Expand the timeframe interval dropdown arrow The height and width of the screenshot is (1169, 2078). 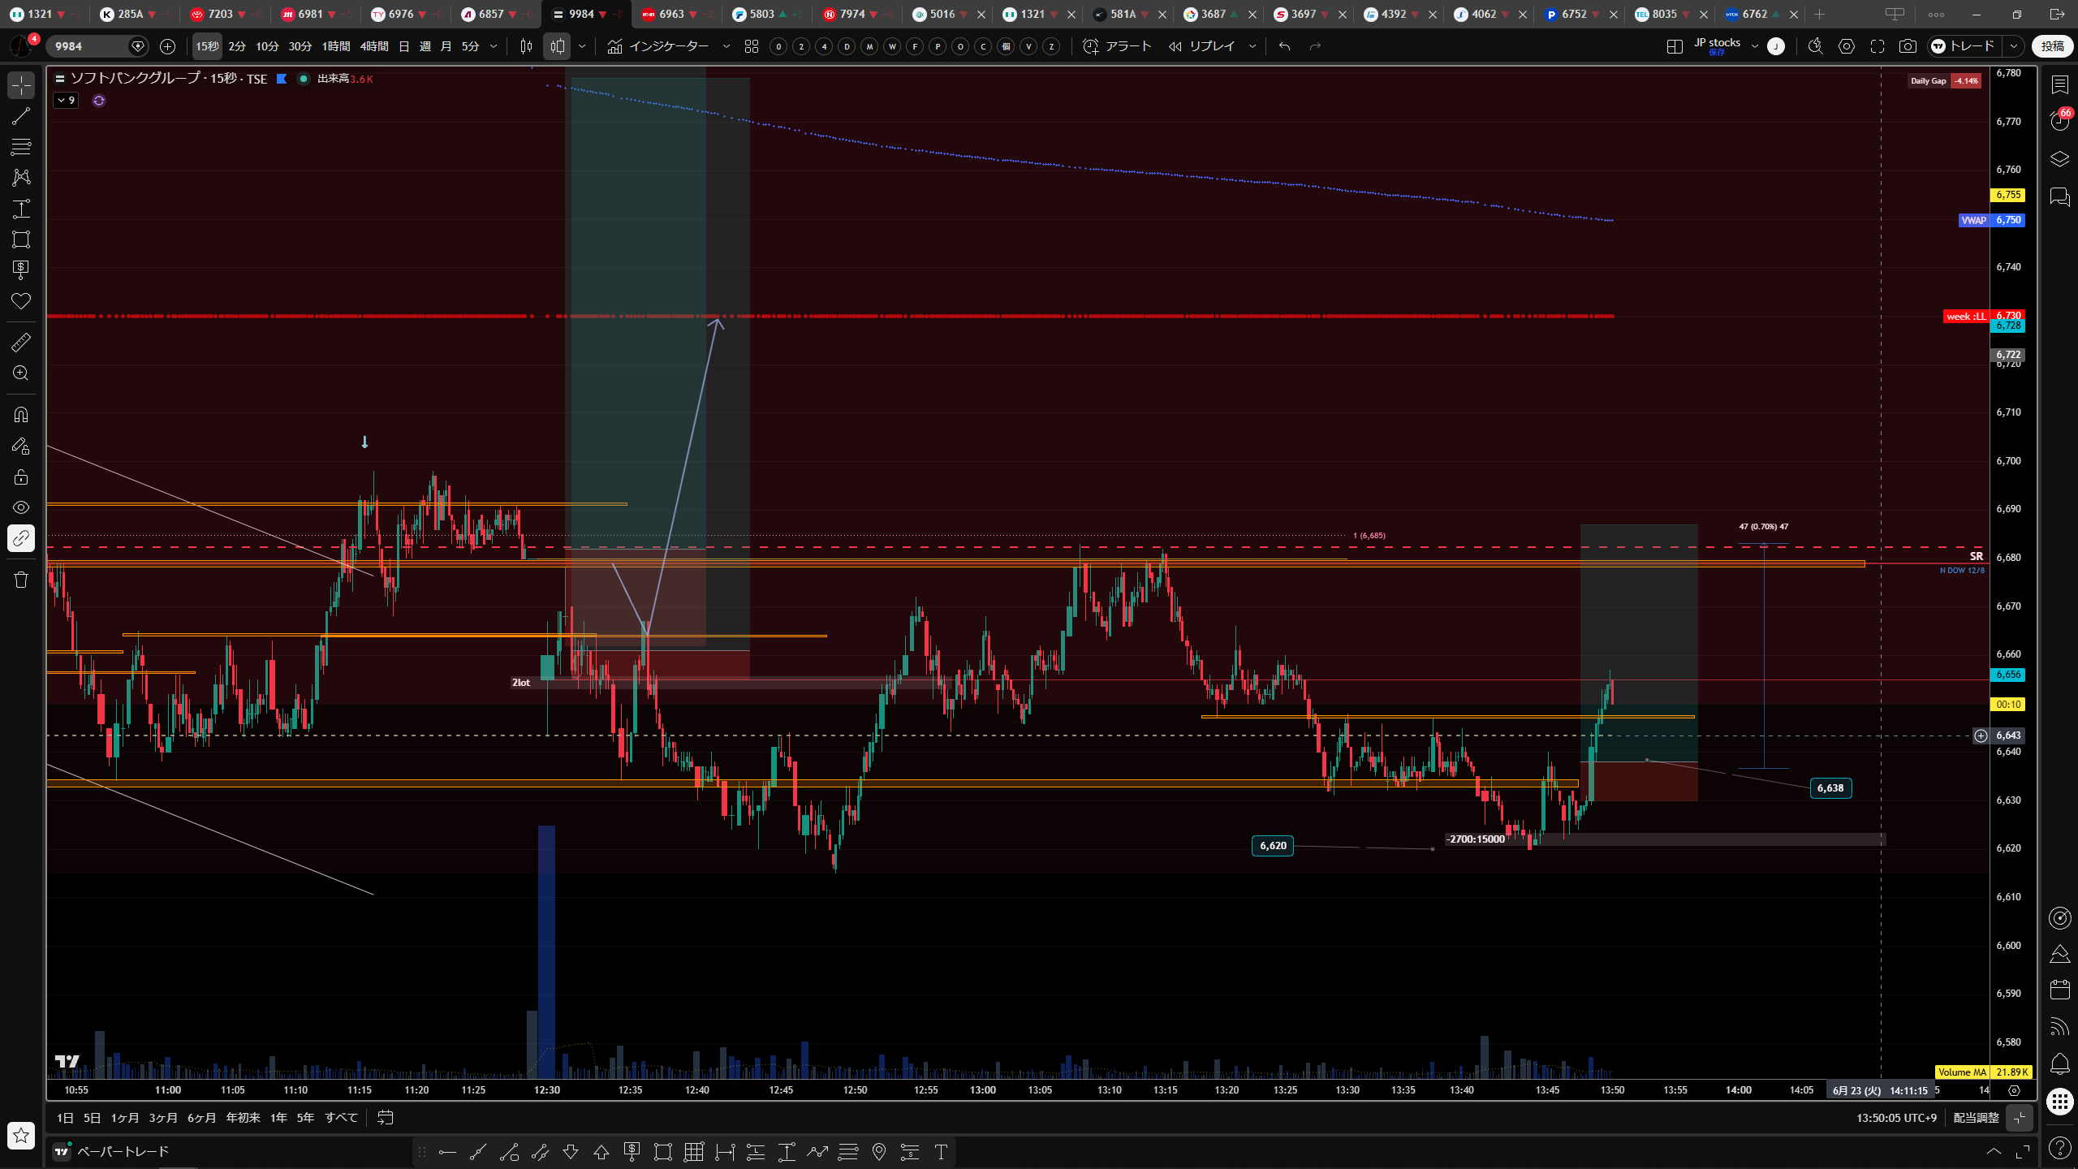494,46
